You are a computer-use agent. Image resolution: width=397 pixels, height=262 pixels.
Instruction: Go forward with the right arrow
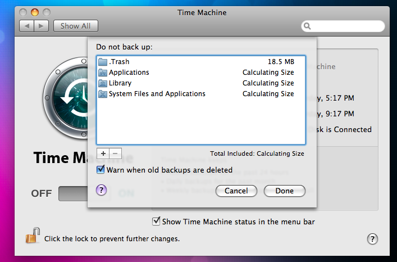click(x=41, y=26)
